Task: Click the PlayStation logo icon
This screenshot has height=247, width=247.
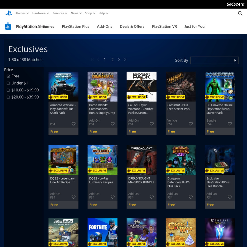Action: [x=9, y=13]
